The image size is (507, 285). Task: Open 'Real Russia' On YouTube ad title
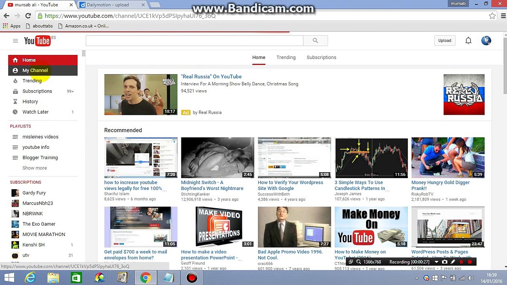(x=211, y=77)
